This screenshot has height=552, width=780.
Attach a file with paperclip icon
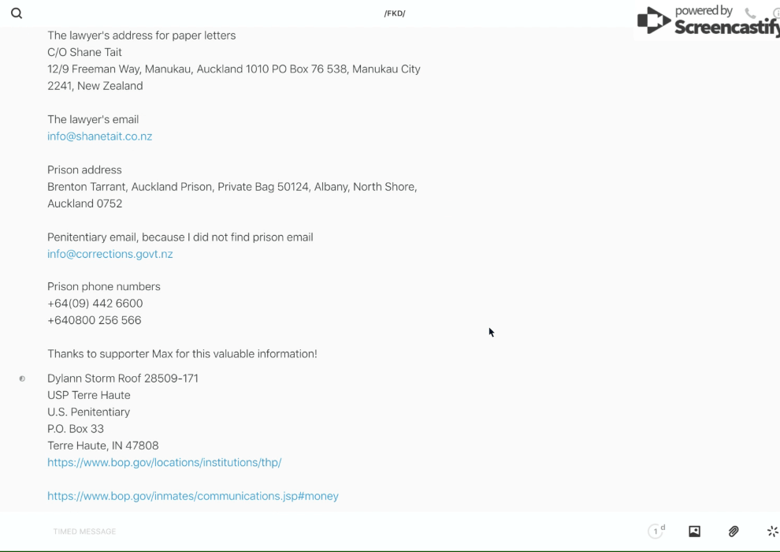pos(734,531)
